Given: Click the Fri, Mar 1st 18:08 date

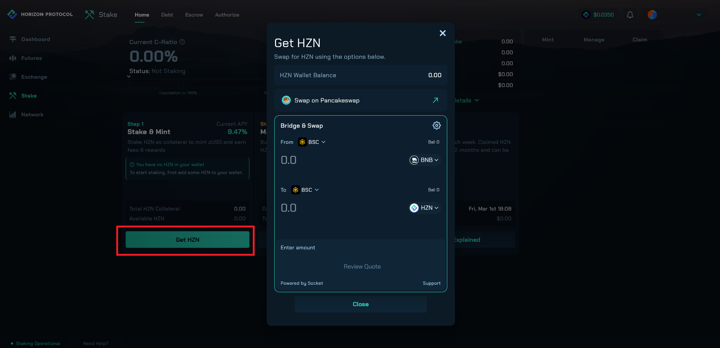Looking at the screenshot, I should pos(490,209).
